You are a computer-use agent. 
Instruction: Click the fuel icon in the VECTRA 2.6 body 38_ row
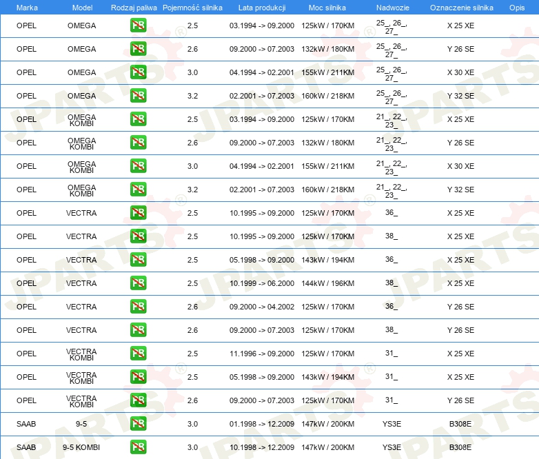point(138,329)
